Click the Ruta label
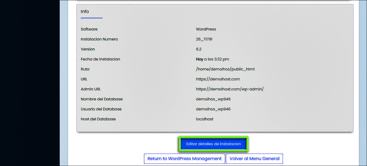Screen dimensions: 367x166 pyautogui.click(x=85, y=69)
